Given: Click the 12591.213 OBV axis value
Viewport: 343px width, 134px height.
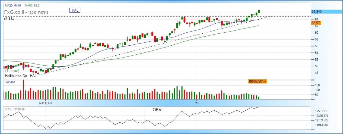Looking at the screenshot, I should tap(322, 111).
